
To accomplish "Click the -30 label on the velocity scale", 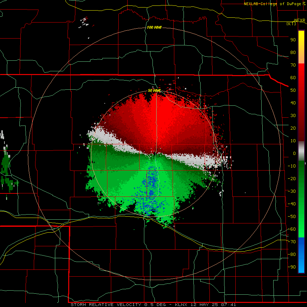I will 292,191.
